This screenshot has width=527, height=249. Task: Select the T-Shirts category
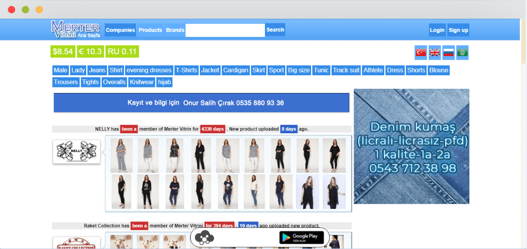pos(186,71)
